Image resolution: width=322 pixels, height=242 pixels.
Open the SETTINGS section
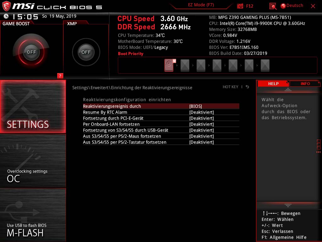click(33, 107)
